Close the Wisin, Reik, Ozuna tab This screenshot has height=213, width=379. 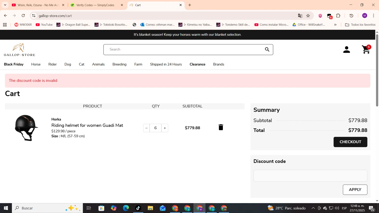coord(63,5)
